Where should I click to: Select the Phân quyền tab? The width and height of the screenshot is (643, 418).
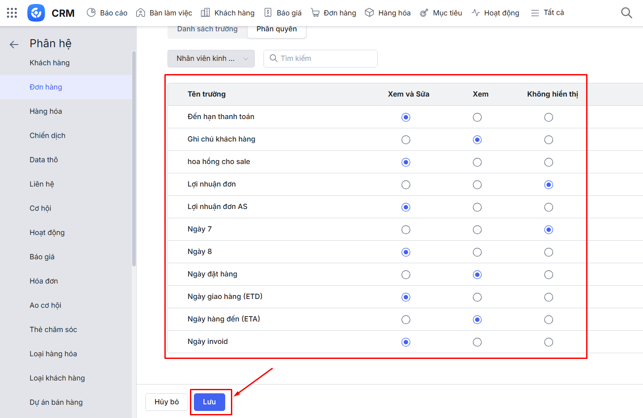coord(277,29)
